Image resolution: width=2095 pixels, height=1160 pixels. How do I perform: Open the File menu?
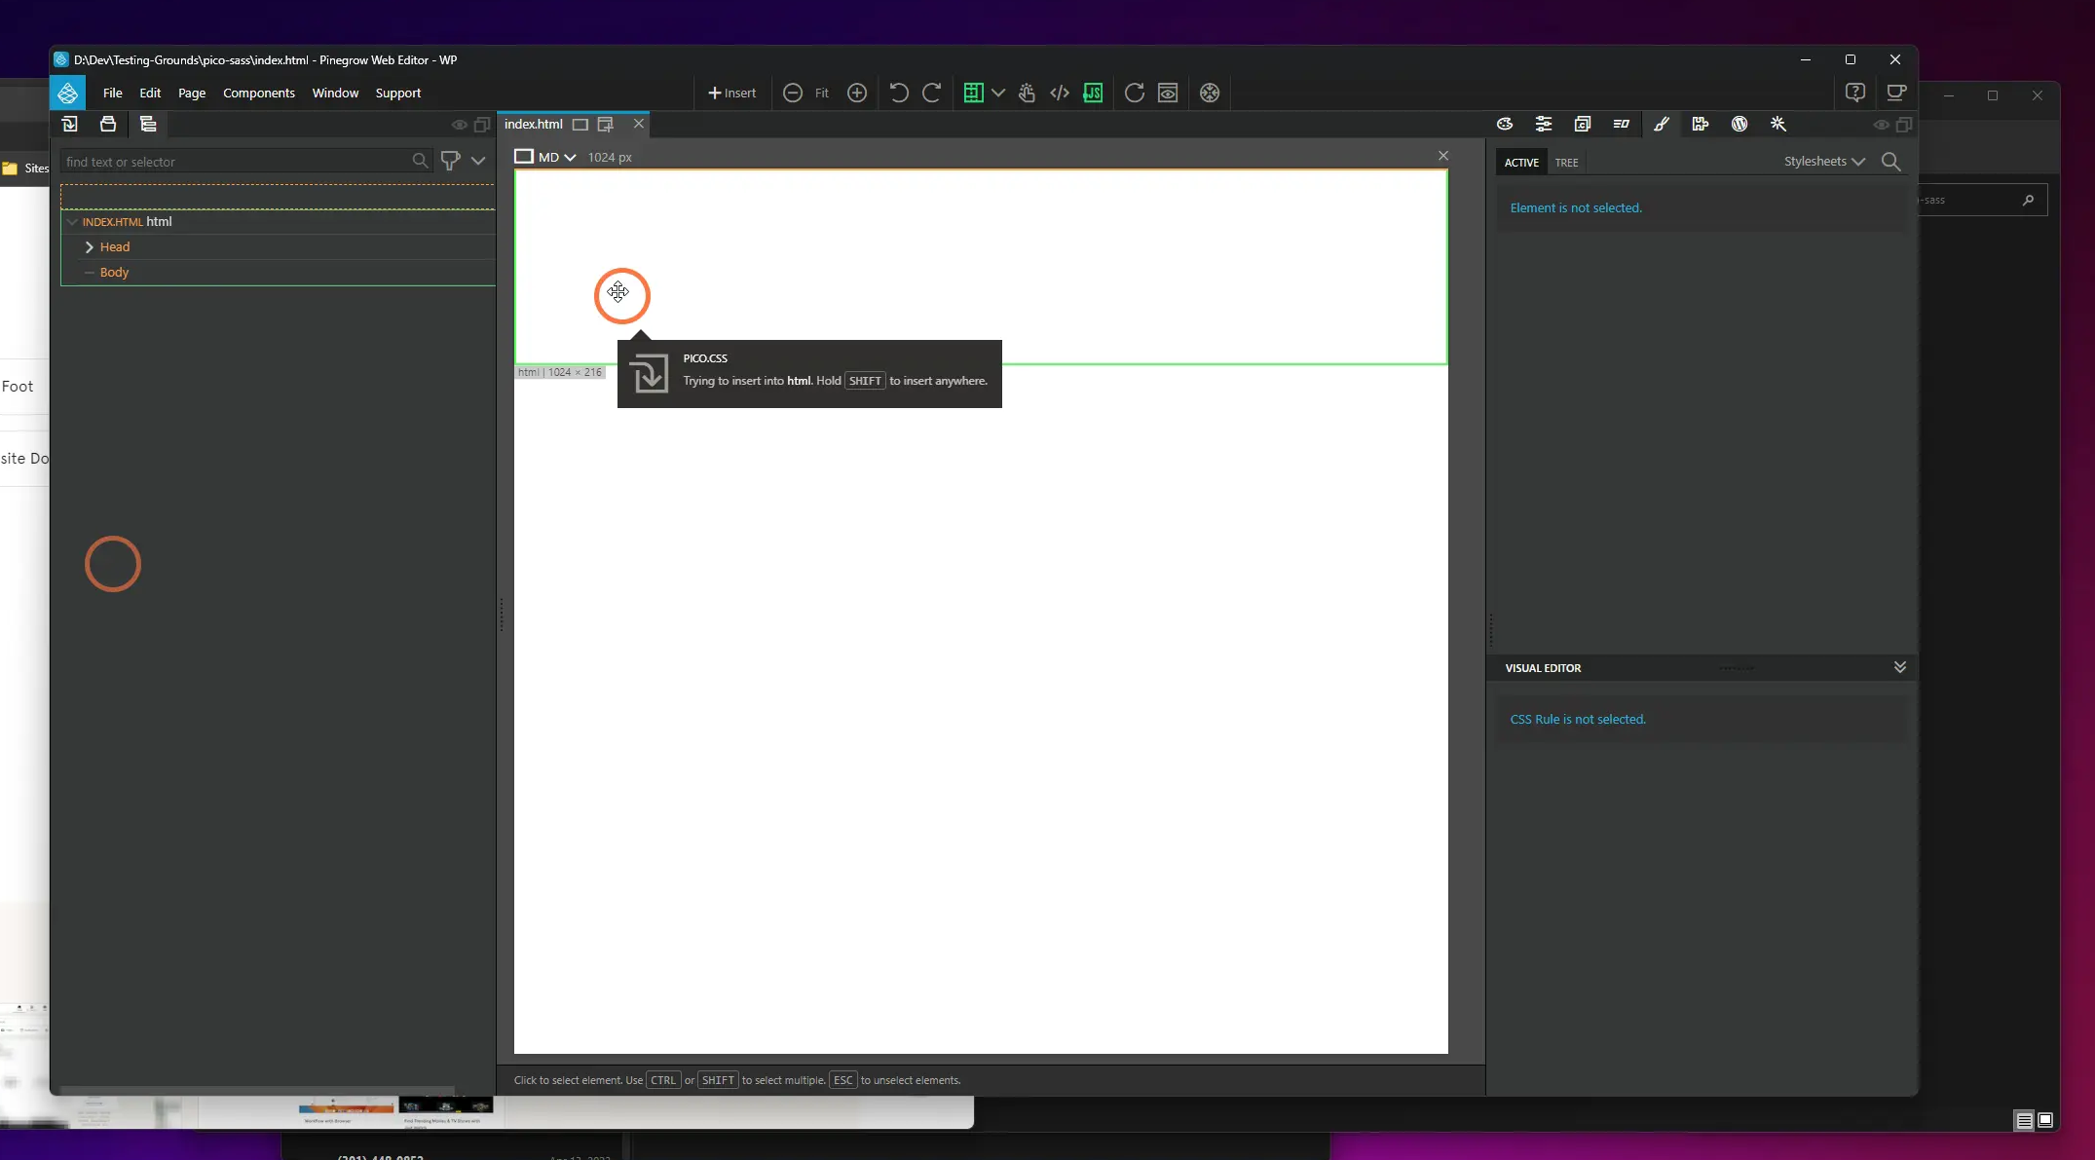coord(113,93)
